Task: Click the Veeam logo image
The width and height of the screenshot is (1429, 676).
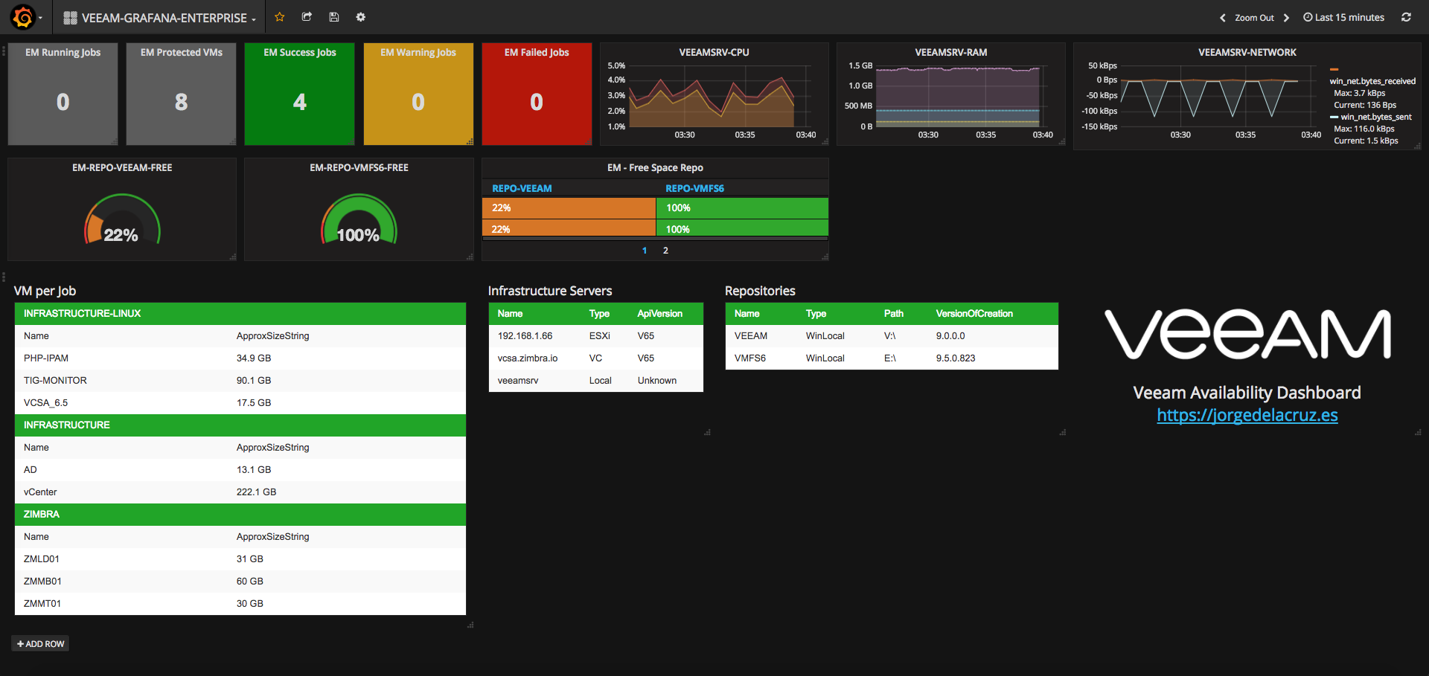Action: pos(1247,334)
